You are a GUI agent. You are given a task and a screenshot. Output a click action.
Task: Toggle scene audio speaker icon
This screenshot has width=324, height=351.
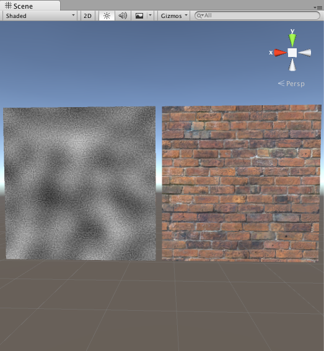pyautogui.click(x=123, y=15)
